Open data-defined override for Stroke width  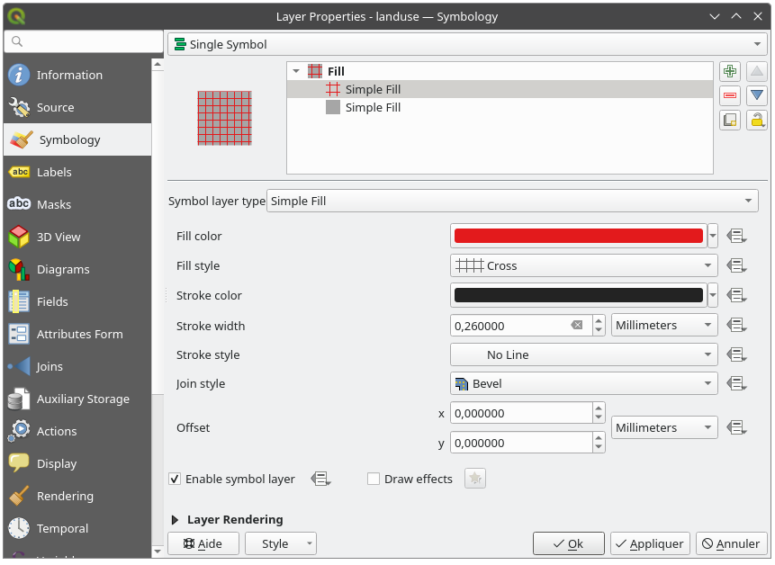coord(737,325)
